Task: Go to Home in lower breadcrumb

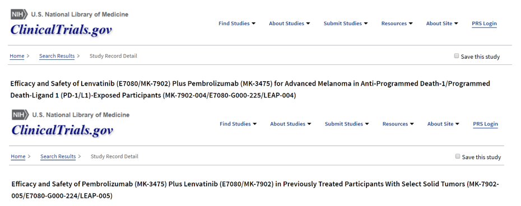Action: tap(18, 156)
